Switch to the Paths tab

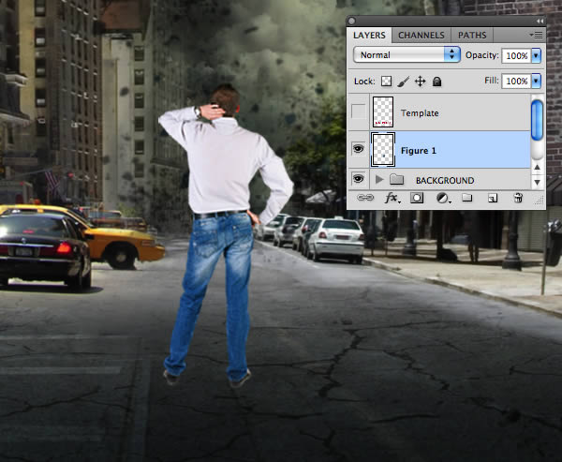(472, 36)
